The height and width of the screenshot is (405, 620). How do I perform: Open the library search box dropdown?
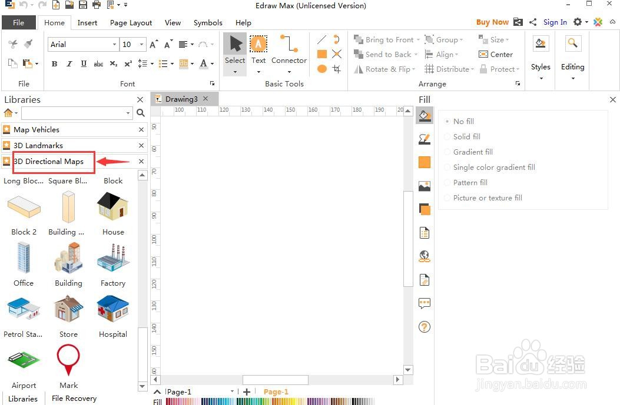[x=128, y=113]
